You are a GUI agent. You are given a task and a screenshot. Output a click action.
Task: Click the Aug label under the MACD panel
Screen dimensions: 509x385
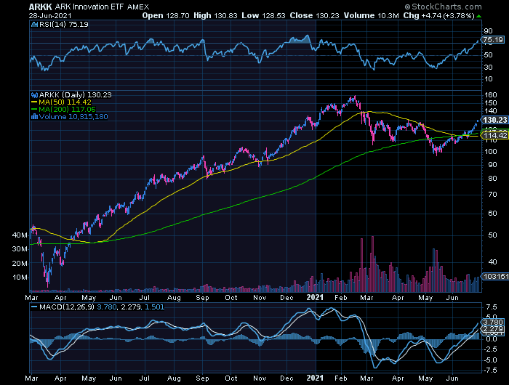tap(174, 378)
